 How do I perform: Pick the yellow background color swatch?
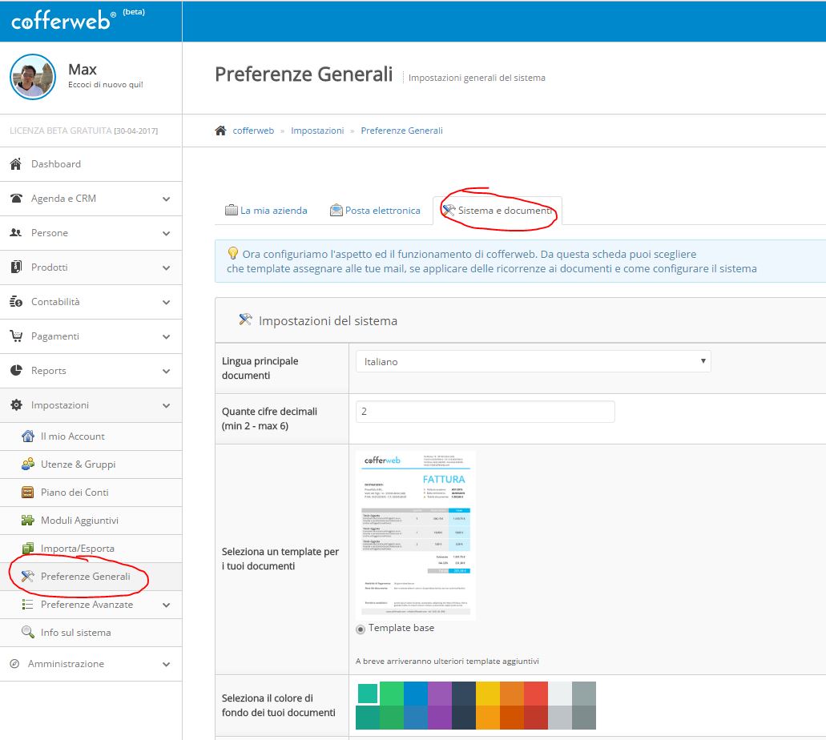pyautogui.click(x=488, y=693)
